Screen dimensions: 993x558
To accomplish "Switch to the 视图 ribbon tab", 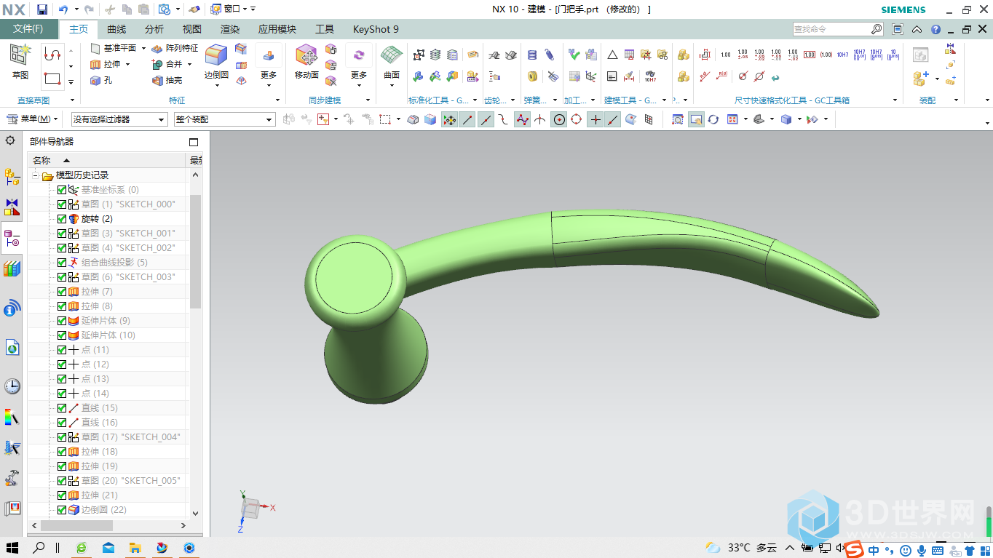I will pyautogui.click(x=192, y=29).
